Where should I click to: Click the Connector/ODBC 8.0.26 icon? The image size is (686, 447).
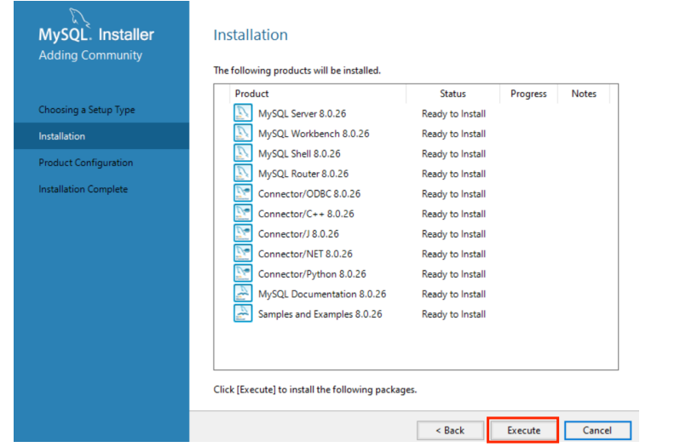coord(243,193)
